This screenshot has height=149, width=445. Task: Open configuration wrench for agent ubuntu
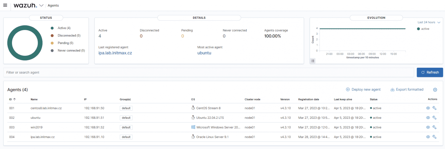(434, 118)
